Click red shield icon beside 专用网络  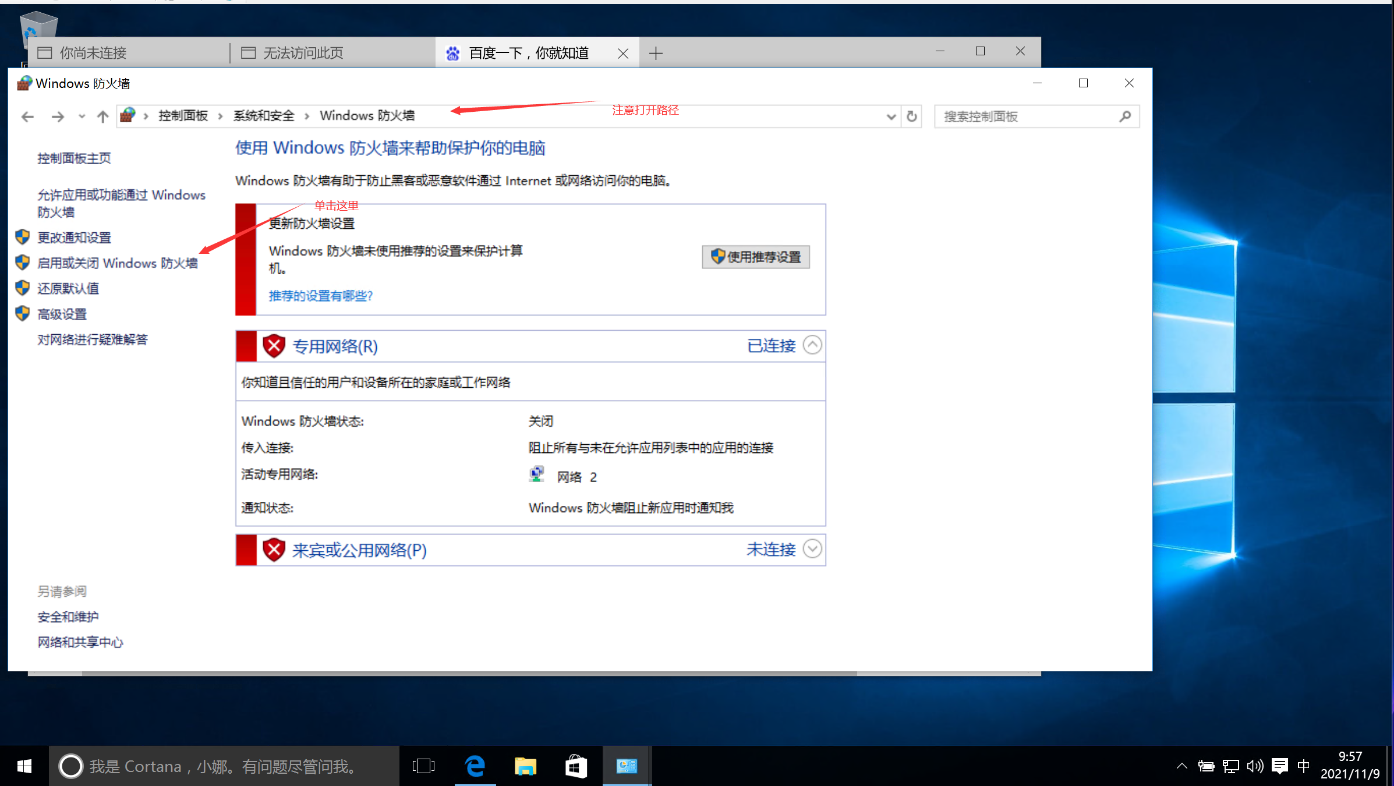pyautogui.click(x=274, y=346)
